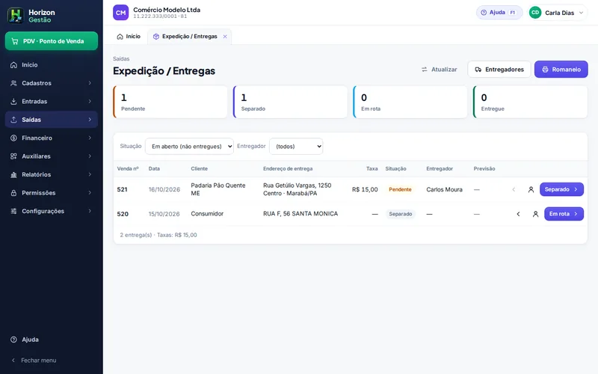Click the Endereço de entrega column header

(x=288, y=169)
